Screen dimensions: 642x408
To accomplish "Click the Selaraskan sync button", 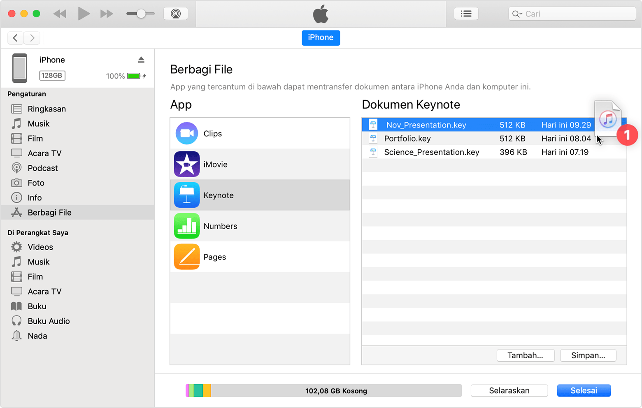I will tap(509, 390).
